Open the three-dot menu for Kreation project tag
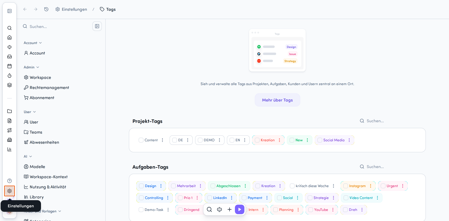This screenshot has height=221, width=449. tap(279, 140)
